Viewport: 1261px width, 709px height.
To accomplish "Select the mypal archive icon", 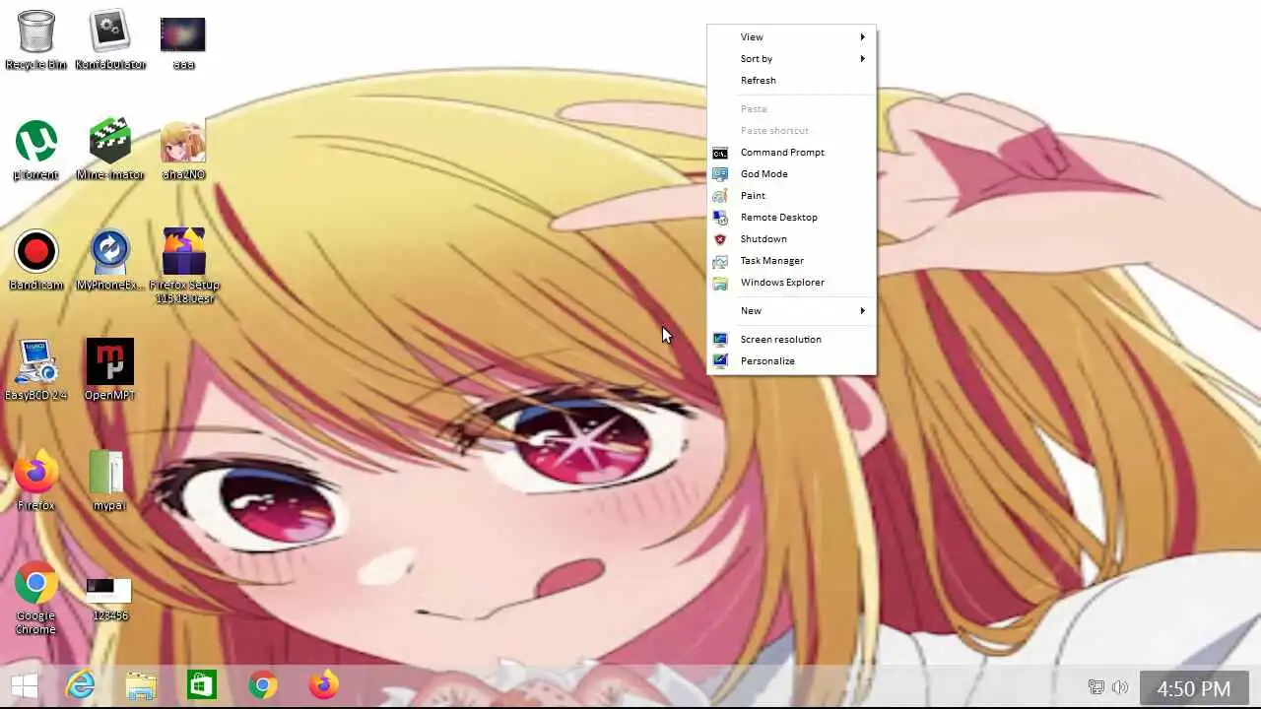I will pos(110,481).
